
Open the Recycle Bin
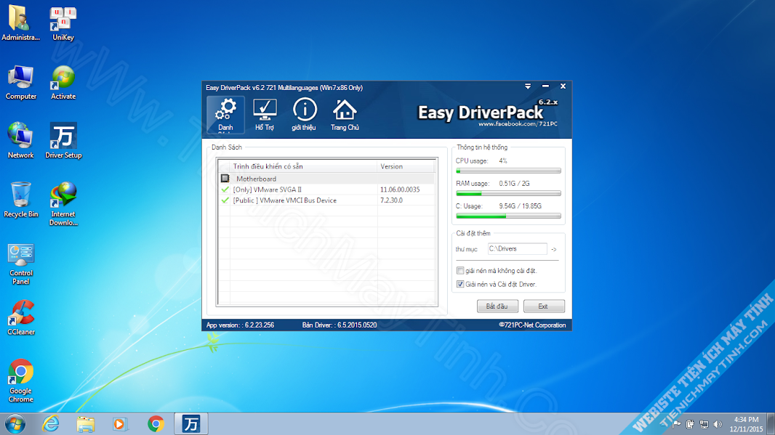(x=21, y=200)
